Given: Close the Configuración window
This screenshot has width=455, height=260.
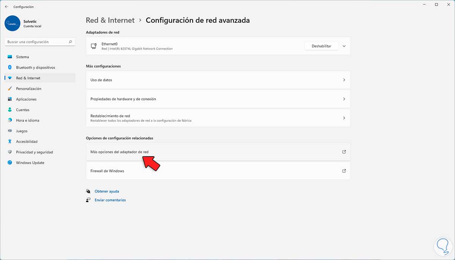Looking at the screenshot, I should point(449,5).
